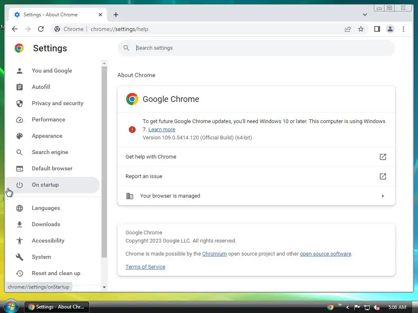The image size is (418, 313).
Task: Open Get help with Chrome
Action: coord(256,157)
